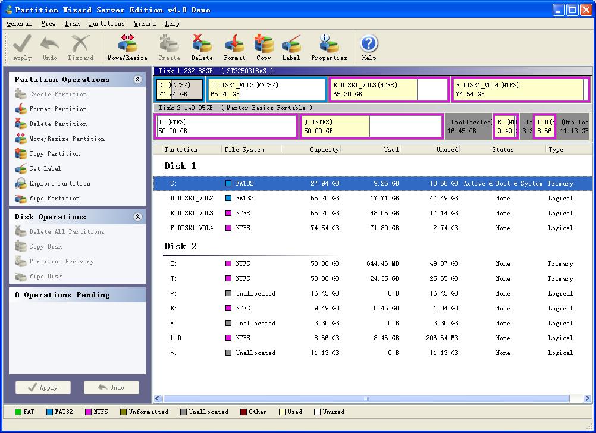Image resolution: width=596 pixels, height=433 pixels.
Task: Click Move/Resize Partition link in sidebar
Action: coord(67,139)
